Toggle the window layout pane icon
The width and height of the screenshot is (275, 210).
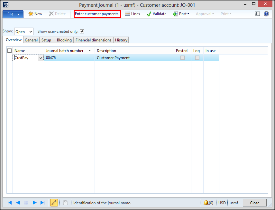pyautogui.click(x=257, y=13)
